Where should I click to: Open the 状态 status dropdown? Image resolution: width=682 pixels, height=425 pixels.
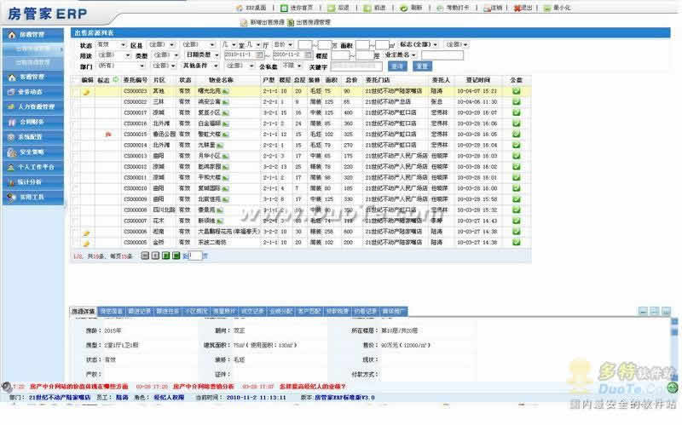click(109, 44)
